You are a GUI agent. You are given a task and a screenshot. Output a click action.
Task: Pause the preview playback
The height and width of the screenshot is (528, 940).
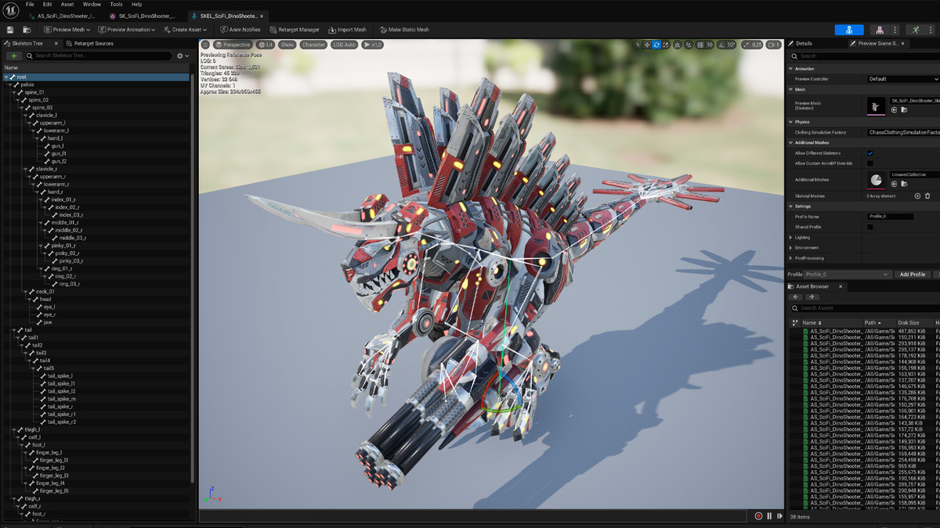(x=769, y=515)
